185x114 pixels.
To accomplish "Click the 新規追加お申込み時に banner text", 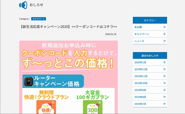I will pyautogui.click(x=69, y=45).
